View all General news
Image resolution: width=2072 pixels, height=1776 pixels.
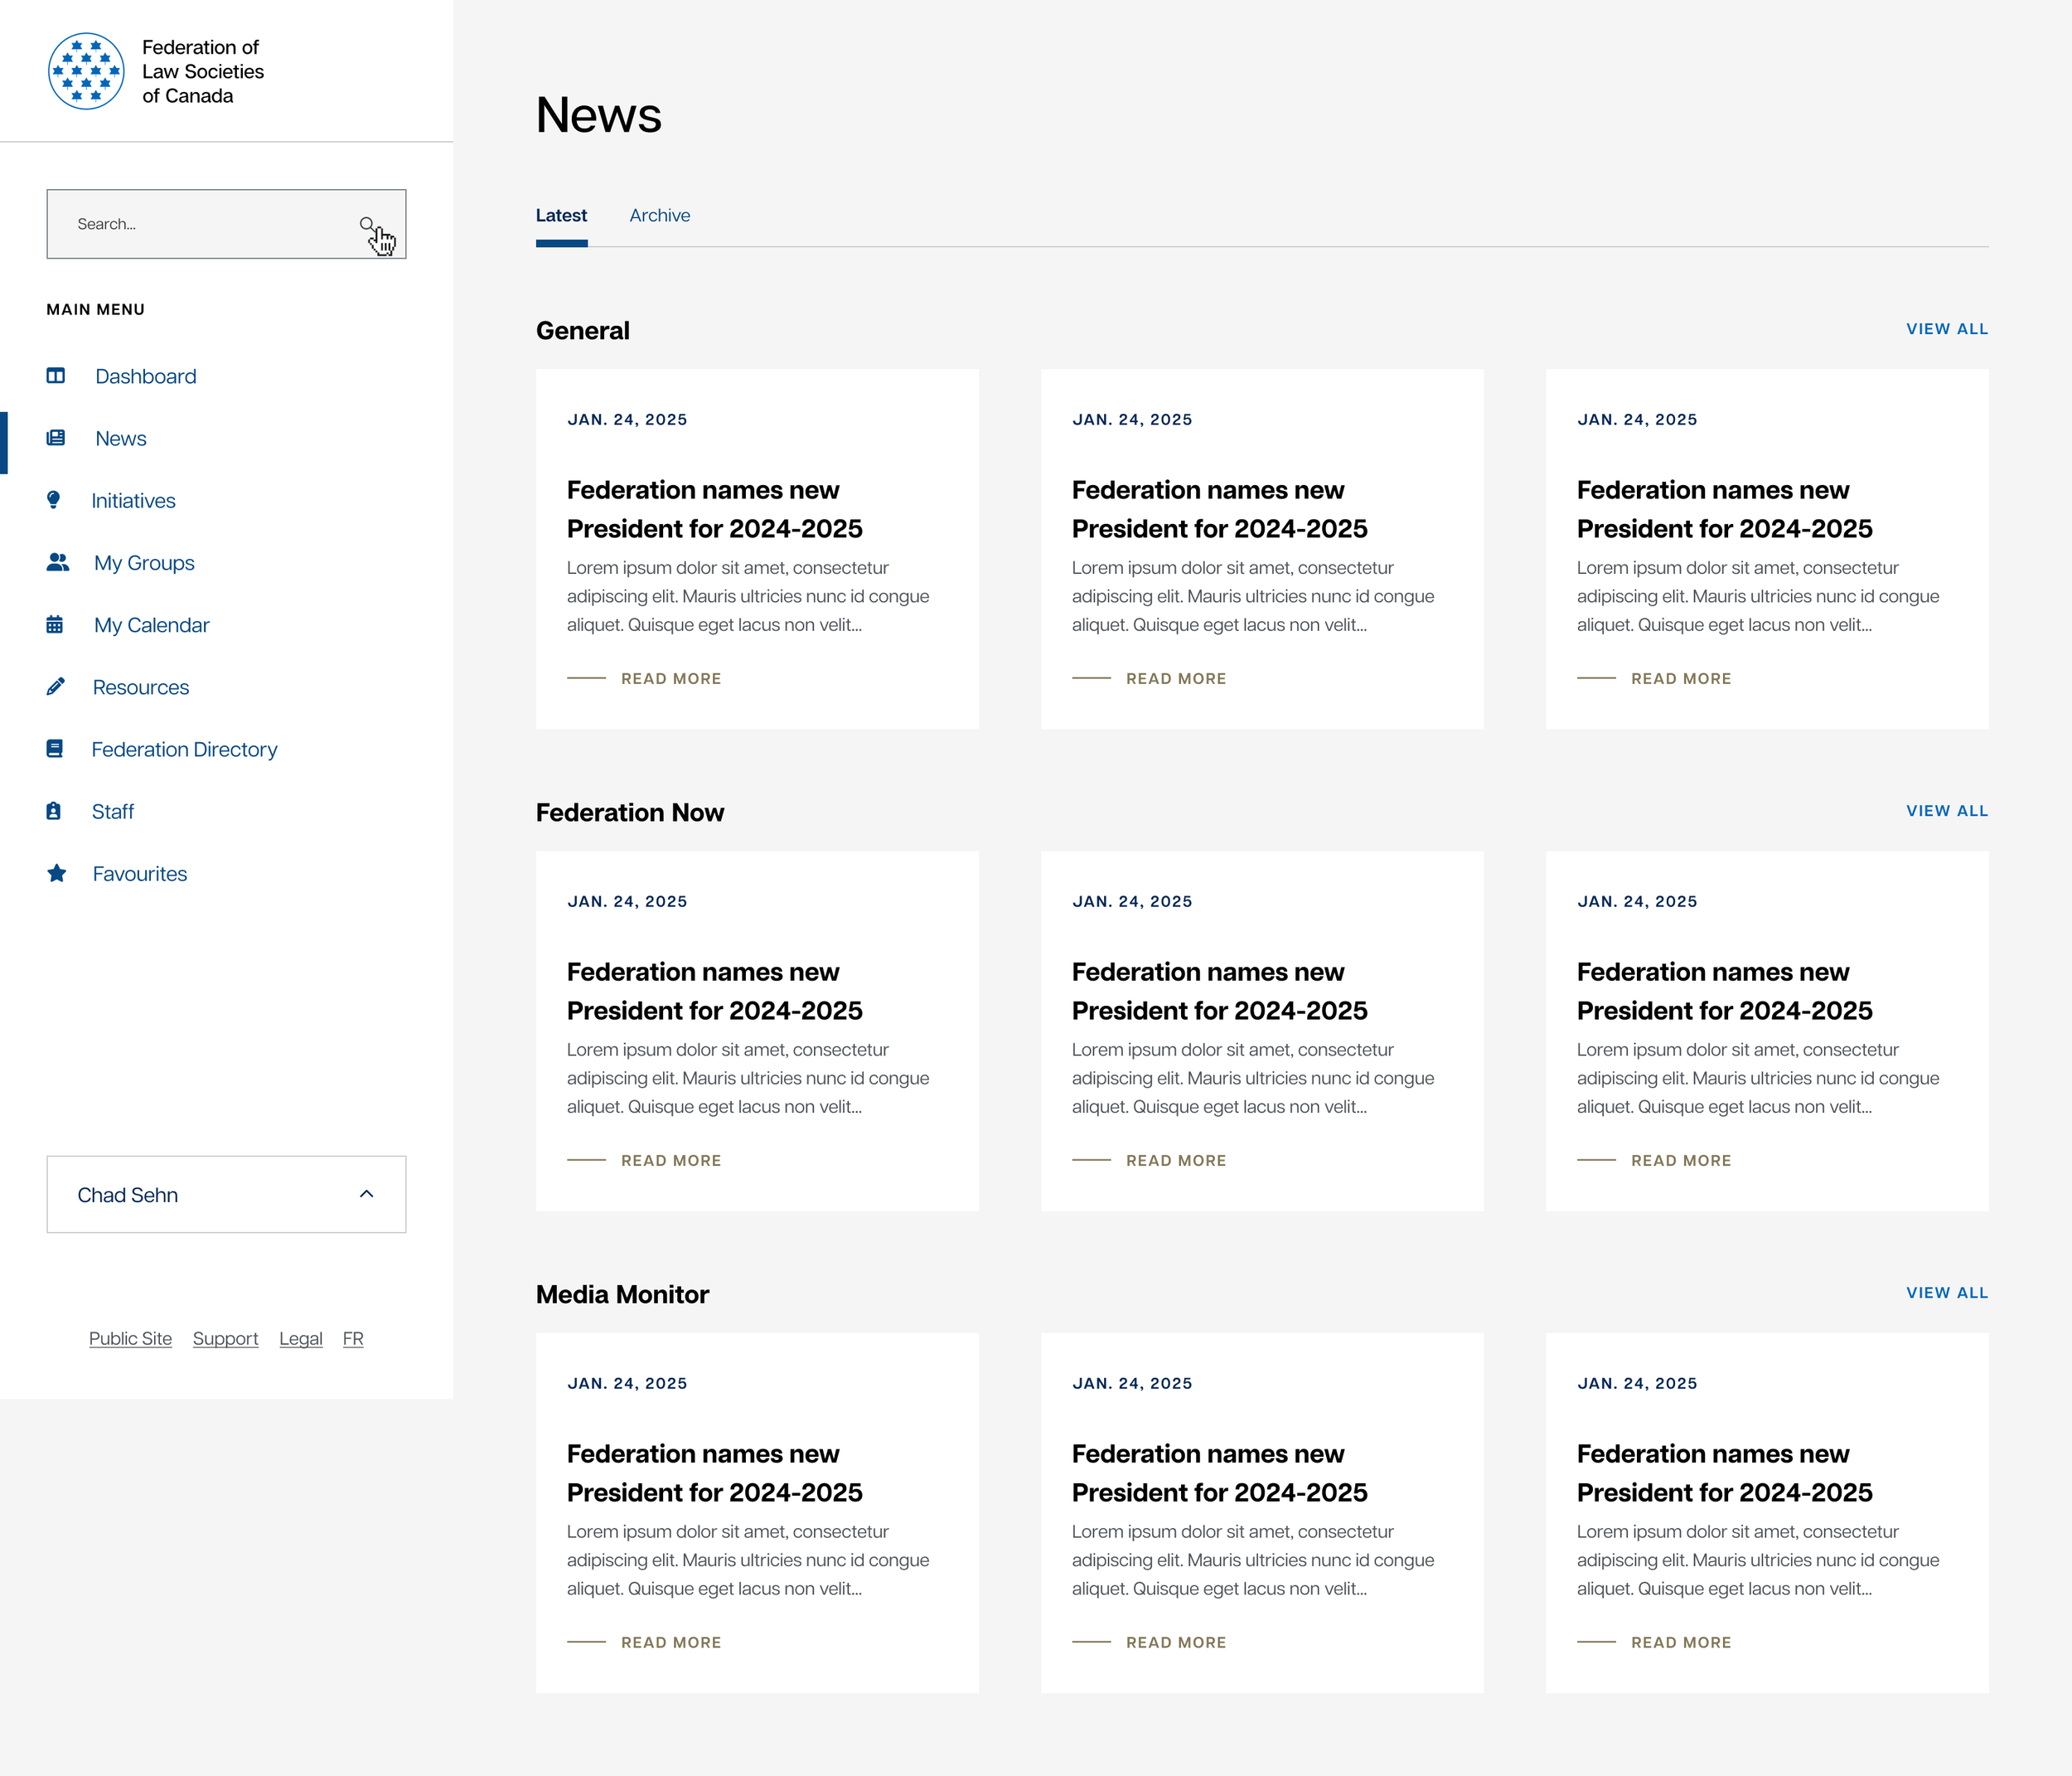(x=1947, y=328)
